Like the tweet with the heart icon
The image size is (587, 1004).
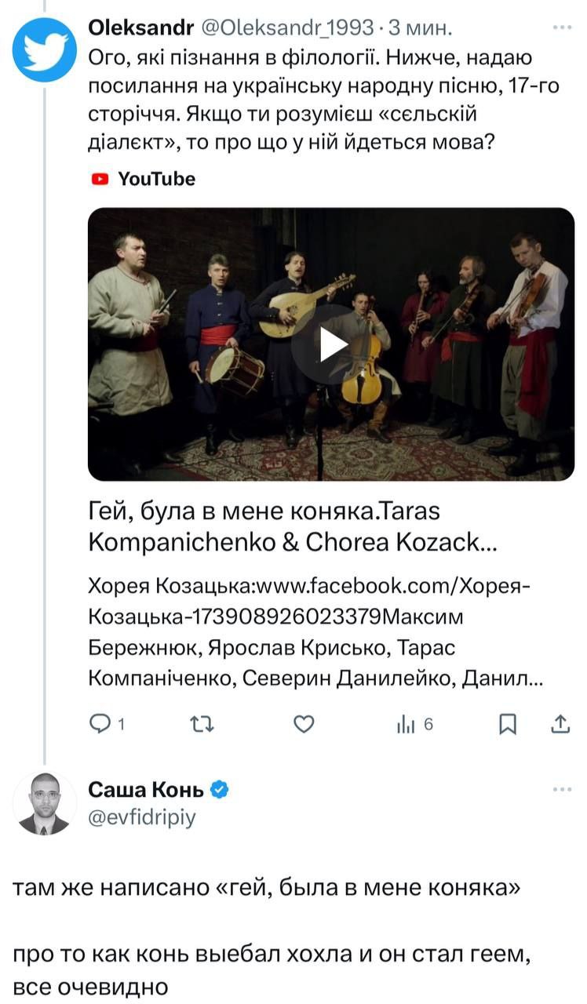pyautogui.click(x=304, y=724)
